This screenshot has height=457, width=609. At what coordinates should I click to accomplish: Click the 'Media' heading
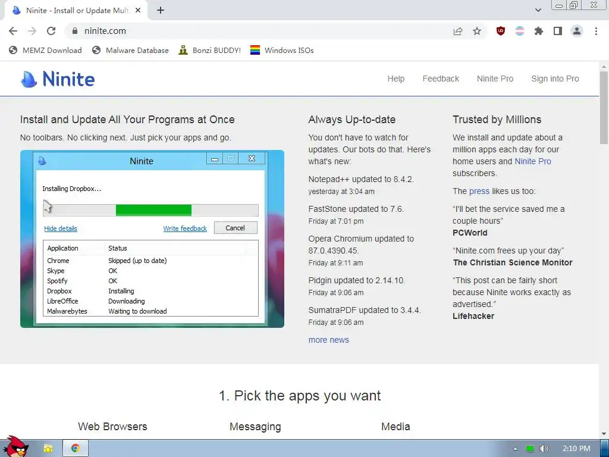point(395,427)
